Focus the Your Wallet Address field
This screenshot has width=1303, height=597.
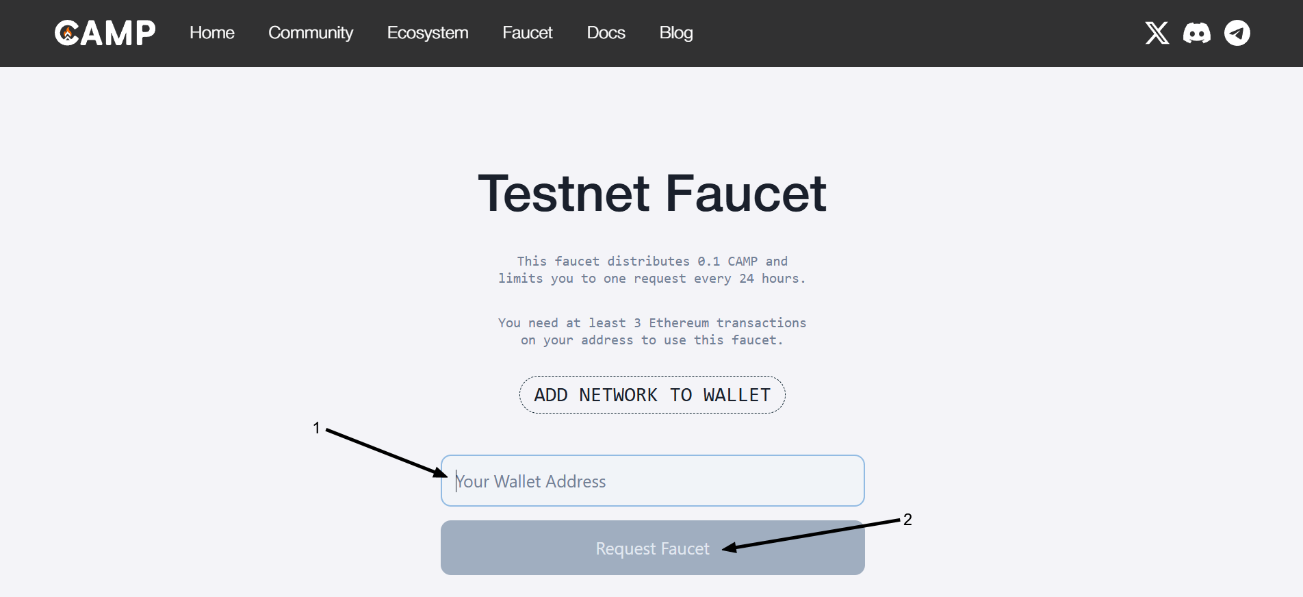tap(653, 481)
